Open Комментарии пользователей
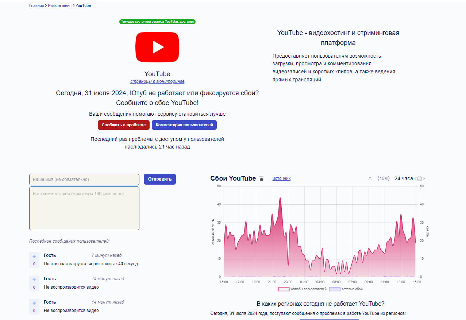 click(x=184, y=125)
